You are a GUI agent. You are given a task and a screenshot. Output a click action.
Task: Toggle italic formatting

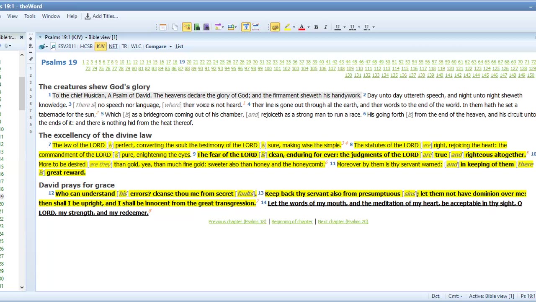click(x=326, y=27)
